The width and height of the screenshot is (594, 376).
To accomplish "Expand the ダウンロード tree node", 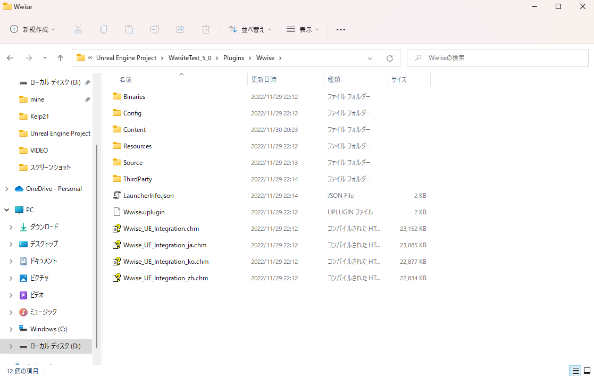I will click(11, 227).
